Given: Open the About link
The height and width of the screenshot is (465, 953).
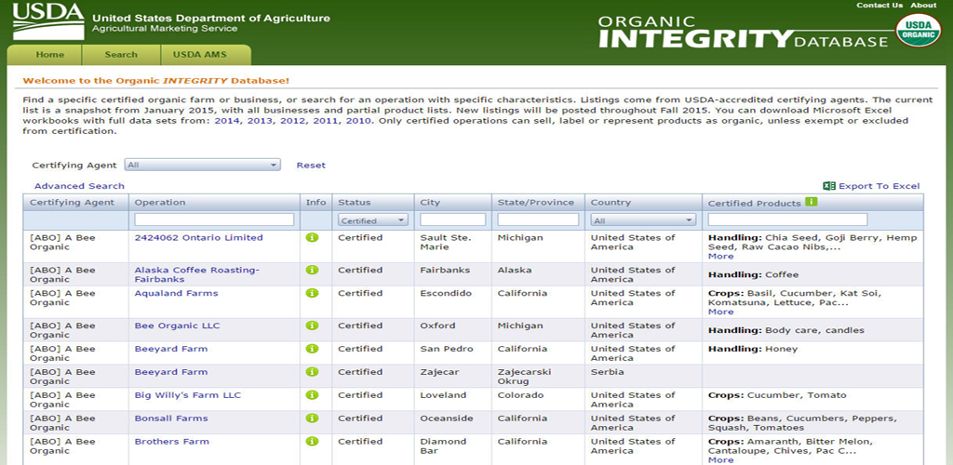Looking at the screenshot, I should click(x=924, y=6).
